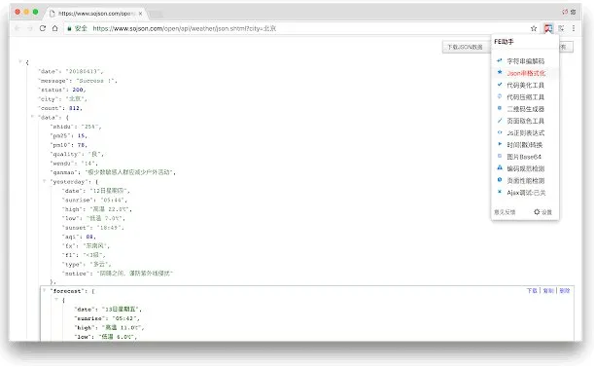Collapse the "data" object node

[x=33, y=117]
